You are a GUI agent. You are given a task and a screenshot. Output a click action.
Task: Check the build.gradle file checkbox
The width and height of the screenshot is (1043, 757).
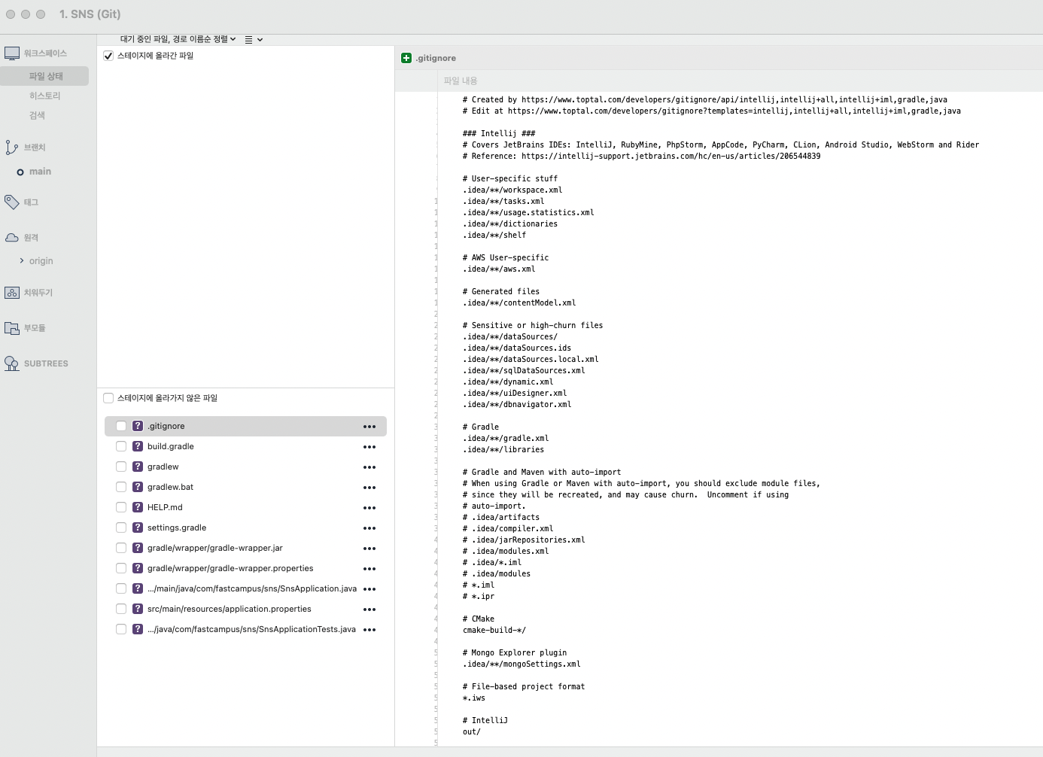(x=121, y=446)
